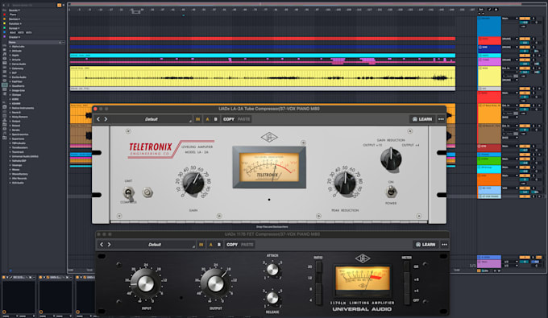Viewport: 548px width, 318px height.
Task: Select ratio 4 on the 1176 compressor
Action: point(318,299)
